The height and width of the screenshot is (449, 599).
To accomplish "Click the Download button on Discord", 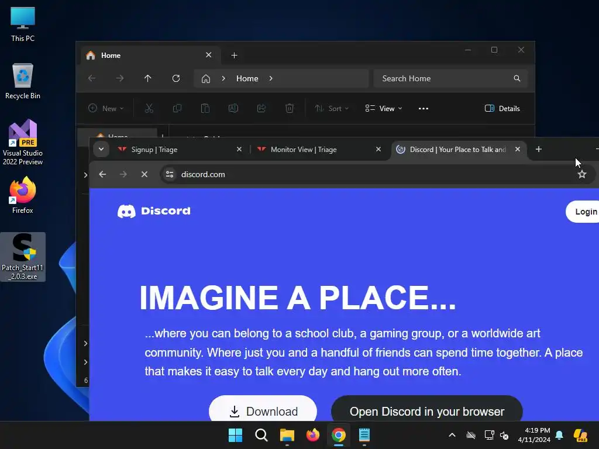I will coord(263,408).
